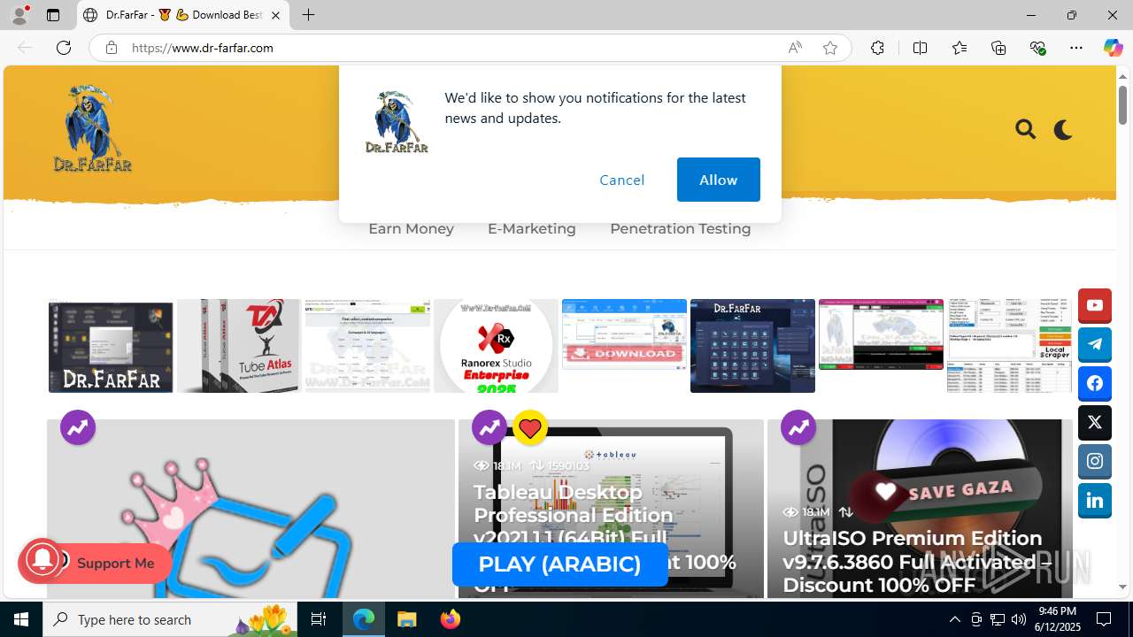Viewport: 1133px width, 637px height.
Task: Toggle dark mode moon icon
Action: point(1063,129)
